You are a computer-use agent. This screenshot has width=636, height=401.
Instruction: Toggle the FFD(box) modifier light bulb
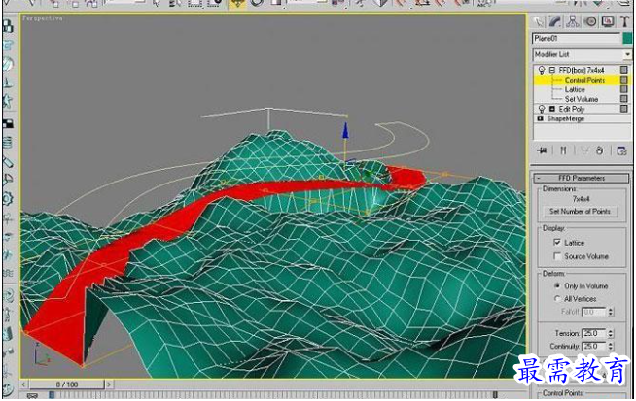541,71
